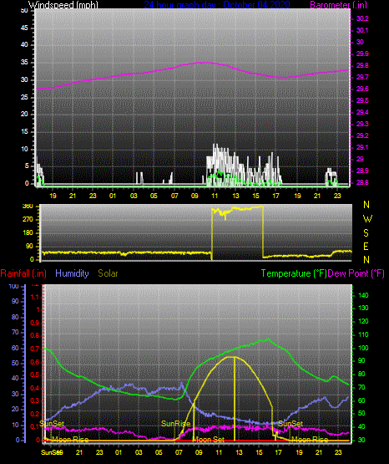
Task: Select 30.1 on the barometer scale
Action: click(x=362, y=30)
